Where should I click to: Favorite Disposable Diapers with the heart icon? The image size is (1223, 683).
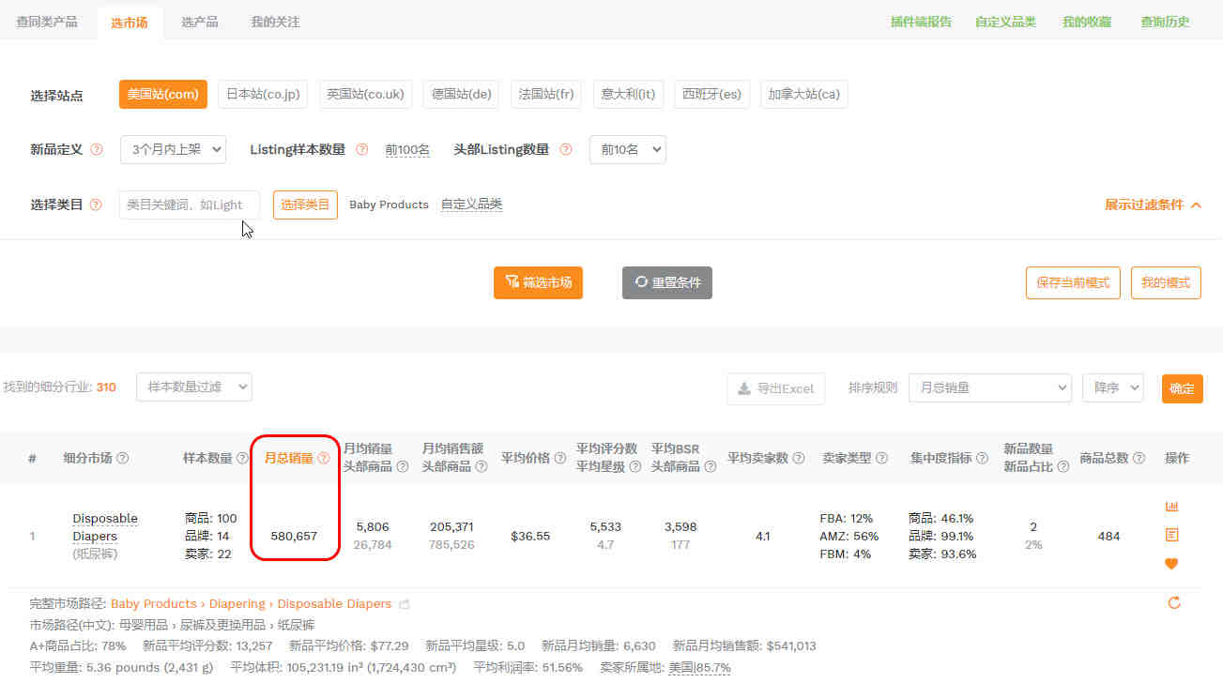1171,564
